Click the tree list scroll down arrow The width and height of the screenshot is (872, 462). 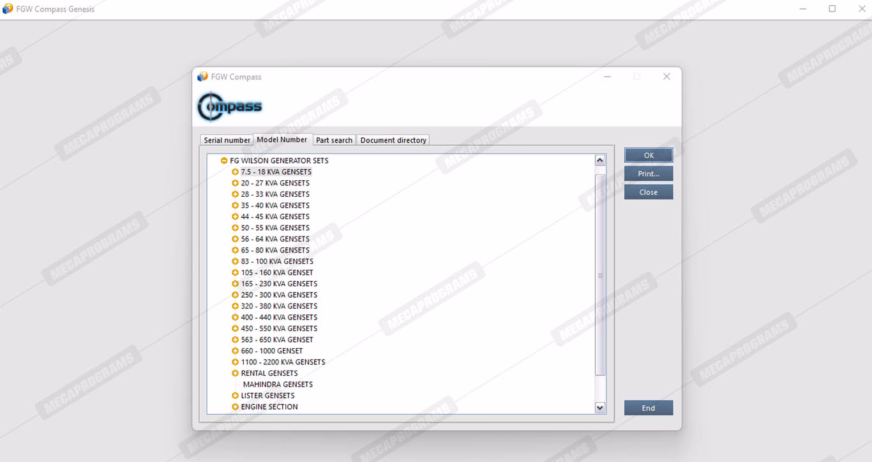(x=600, y=408)
